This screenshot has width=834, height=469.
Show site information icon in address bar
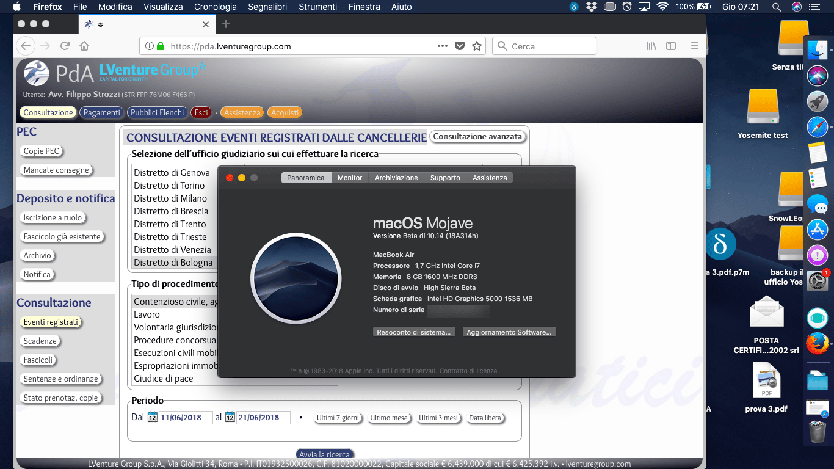(149, 46)
